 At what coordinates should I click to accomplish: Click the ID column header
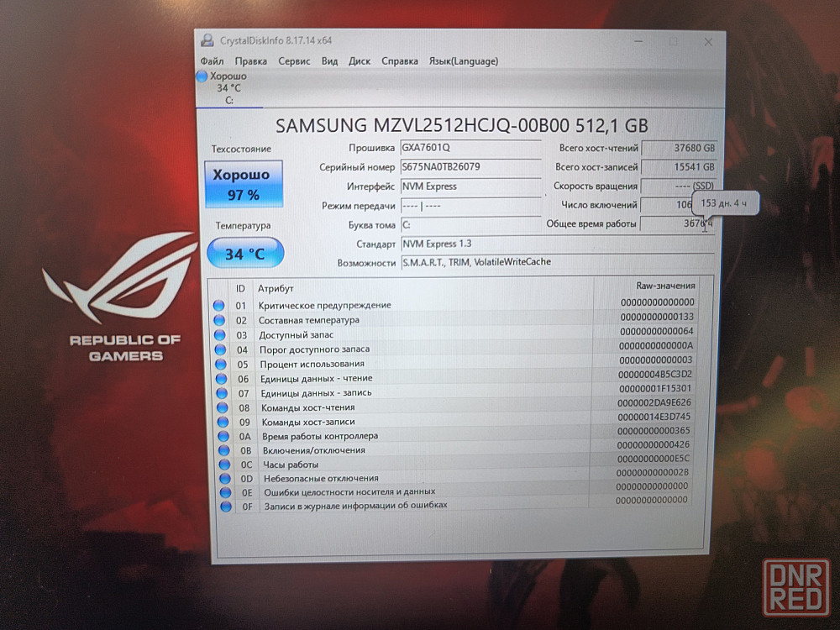[240, 289]
